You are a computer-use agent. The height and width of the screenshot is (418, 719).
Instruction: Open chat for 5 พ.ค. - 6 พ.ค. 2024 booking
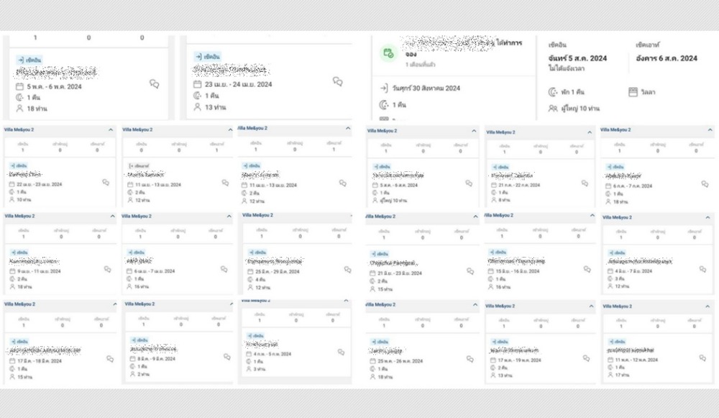click(x=155, y=84)
